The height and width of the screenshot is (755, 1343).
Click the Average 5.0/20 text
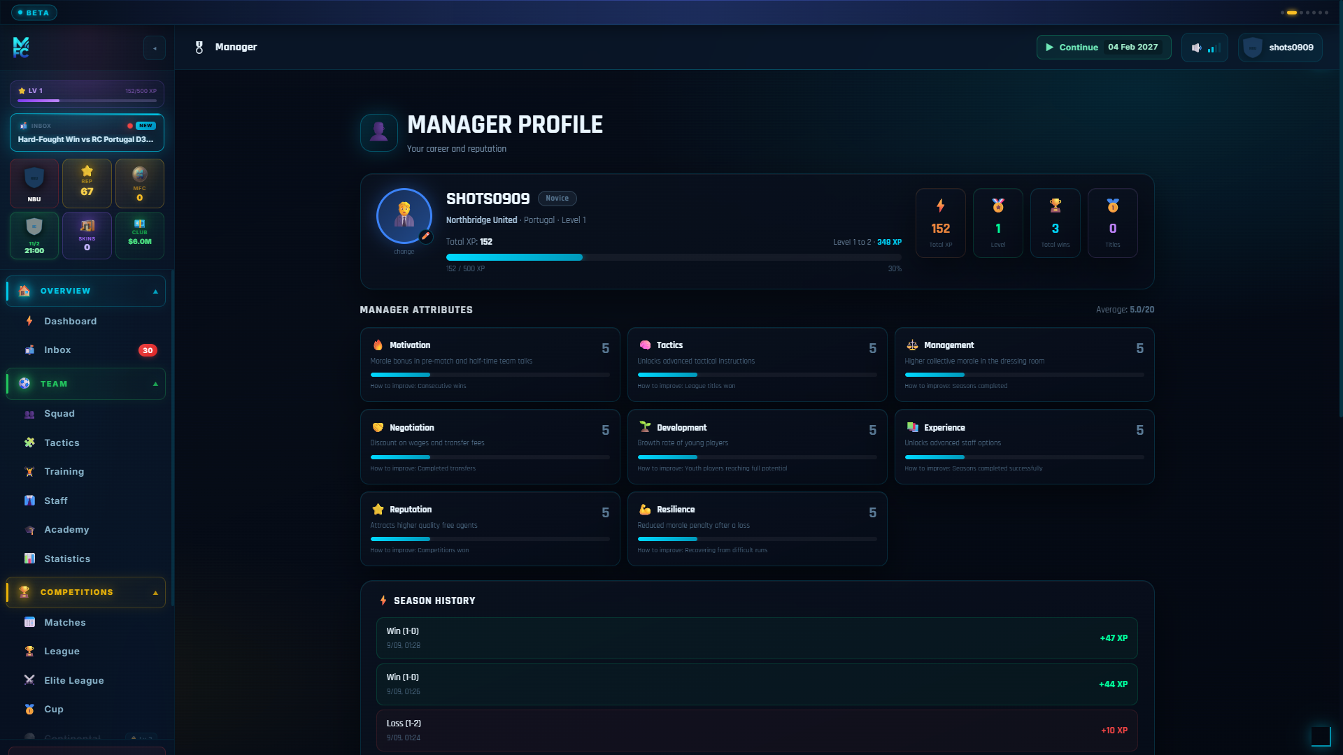pos(1125,310)
